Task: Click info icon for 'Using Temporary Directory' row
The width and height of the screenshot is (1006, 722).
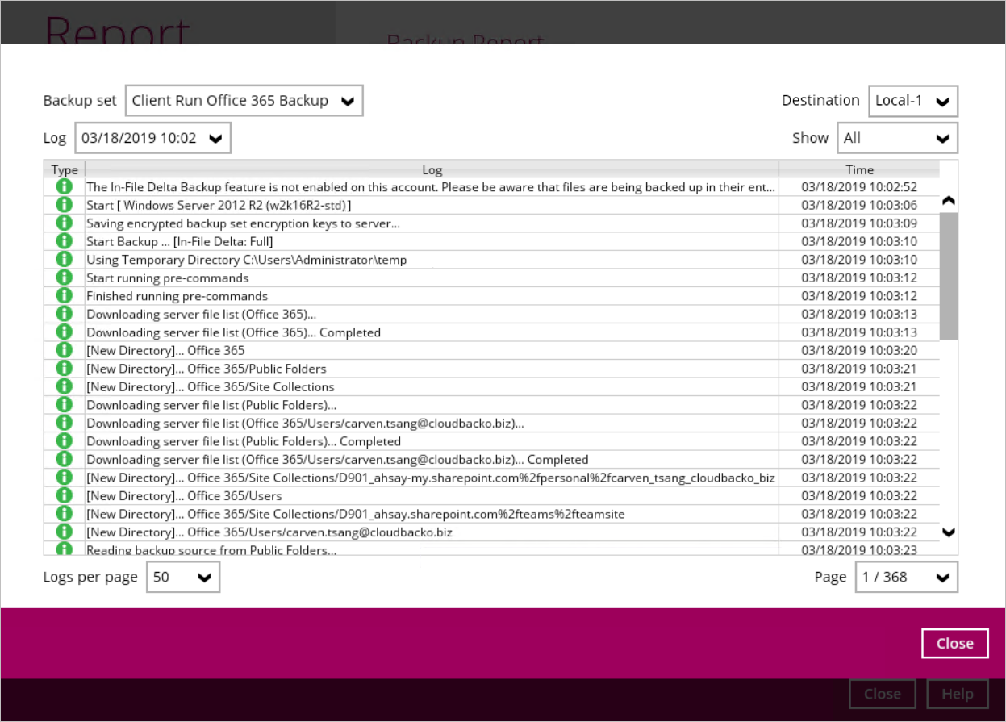Action: (x=64, y=260)
